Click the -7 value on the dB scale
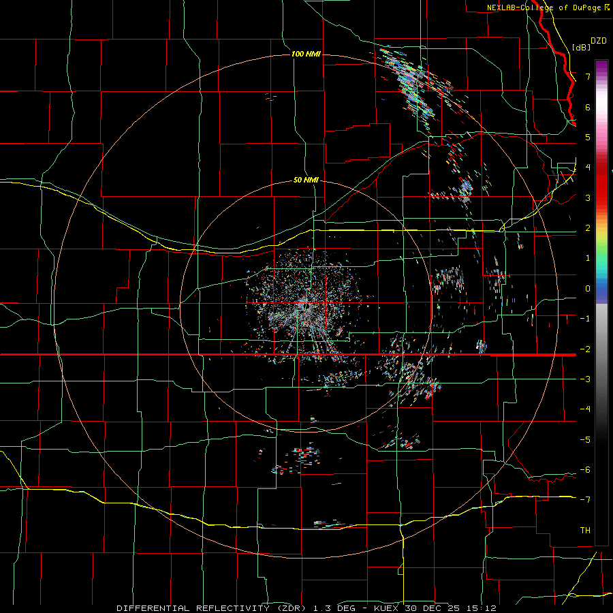The height and width of the screenshot is (613, 613). click(585, 500)
